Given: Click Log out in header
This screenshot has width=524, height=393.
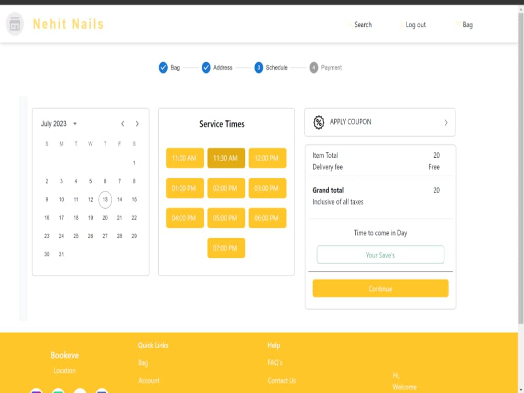Looking at the screenshot, I should 416,25.
